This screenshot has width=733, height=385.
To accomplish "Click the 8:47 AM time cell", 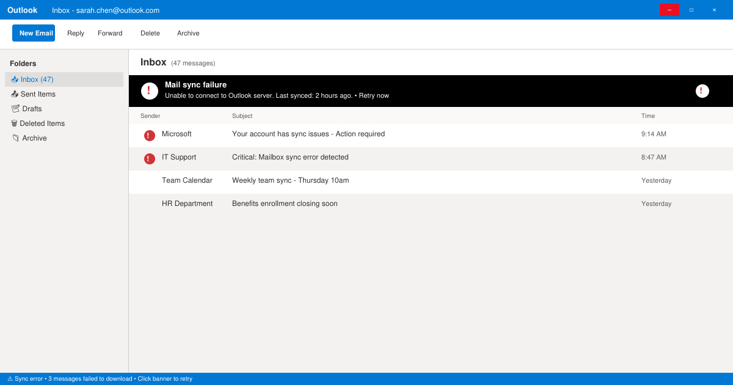I will coord(654,157).
